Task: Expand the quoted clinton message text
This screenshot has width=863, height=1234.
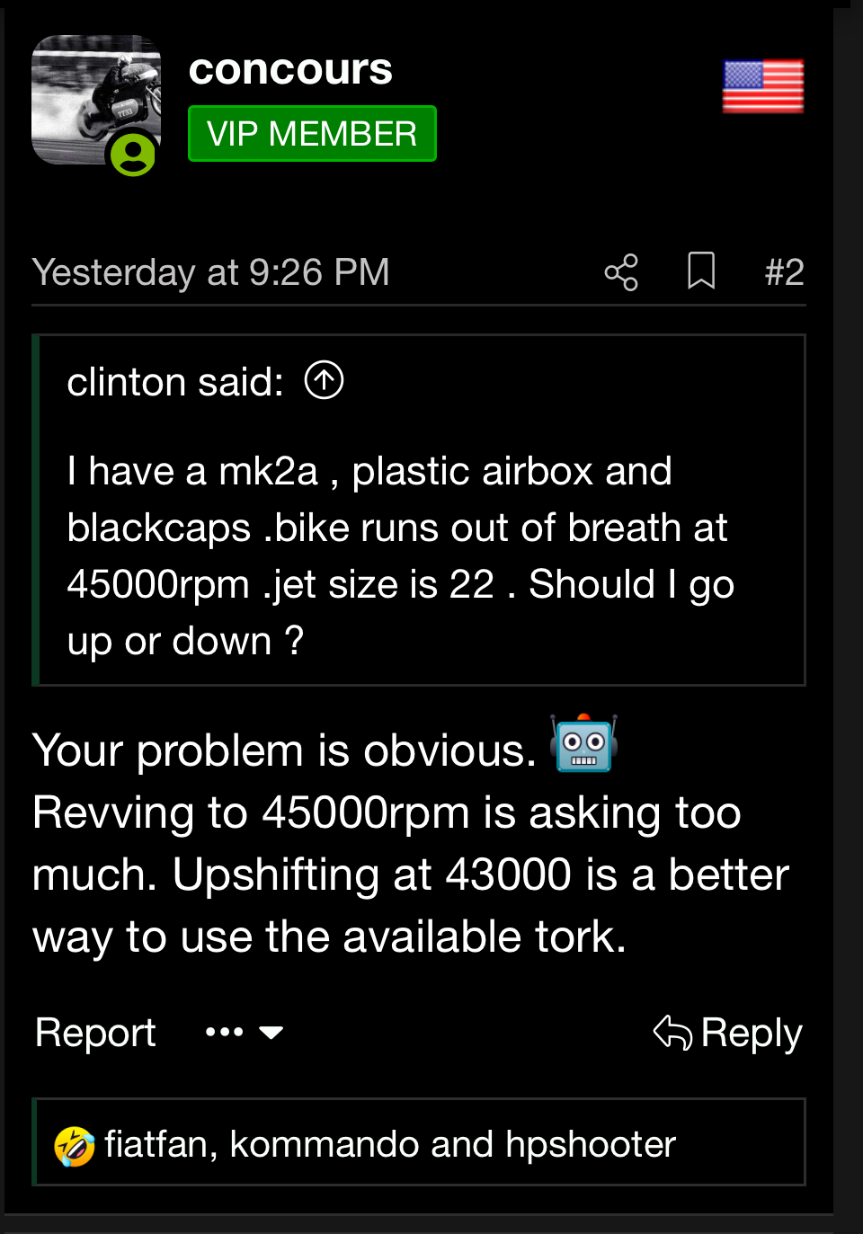Action: tap(400, 555)
